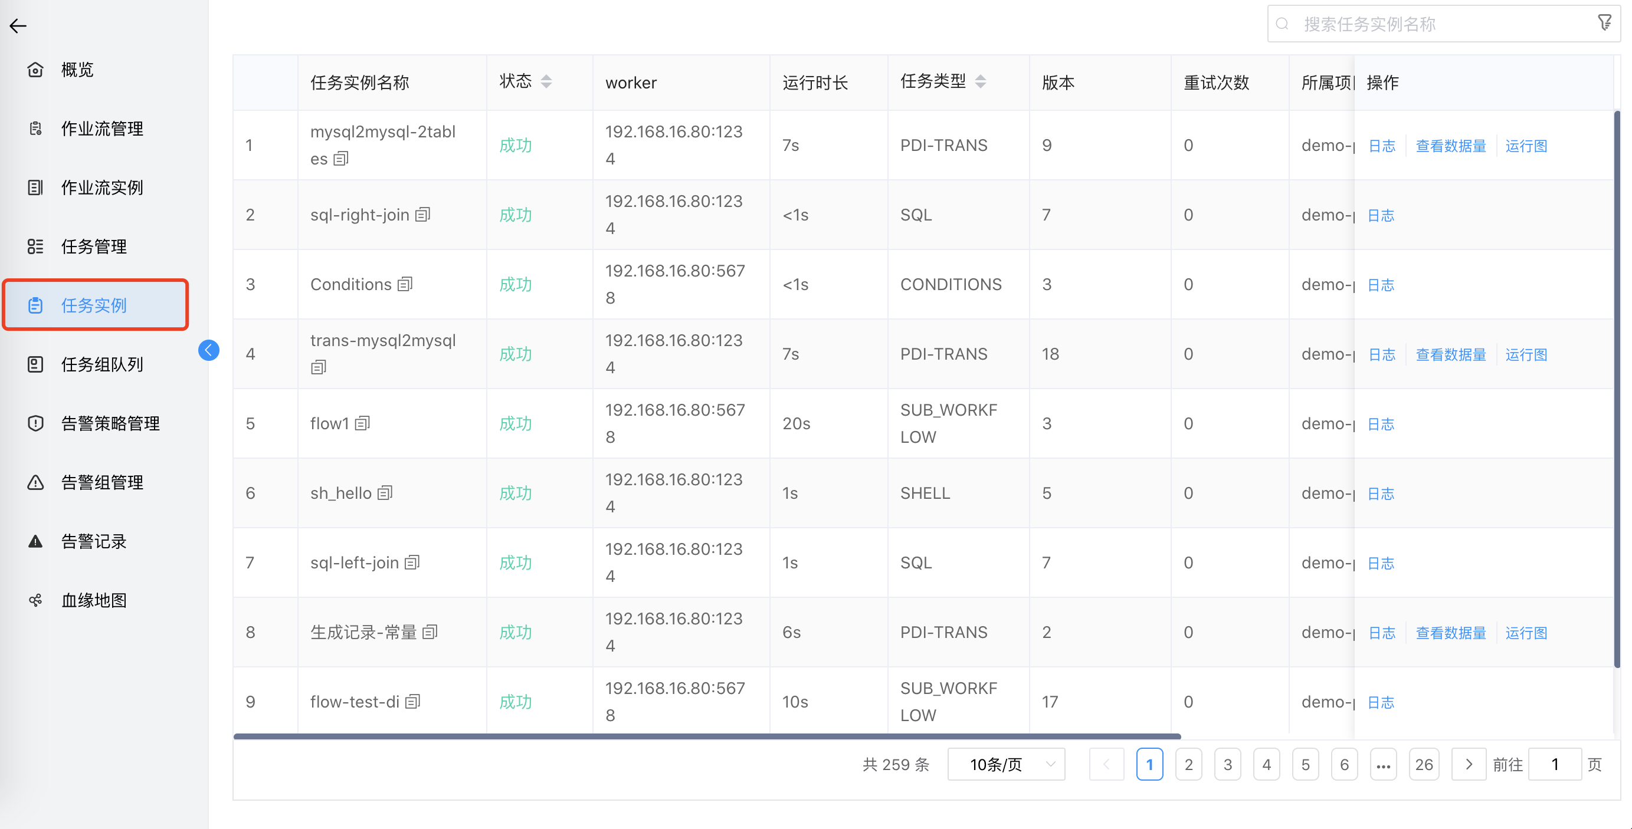The image size is (1632, 829).
Task: Open the 10条/页 page size dropdown
Action: [1005, 764]
